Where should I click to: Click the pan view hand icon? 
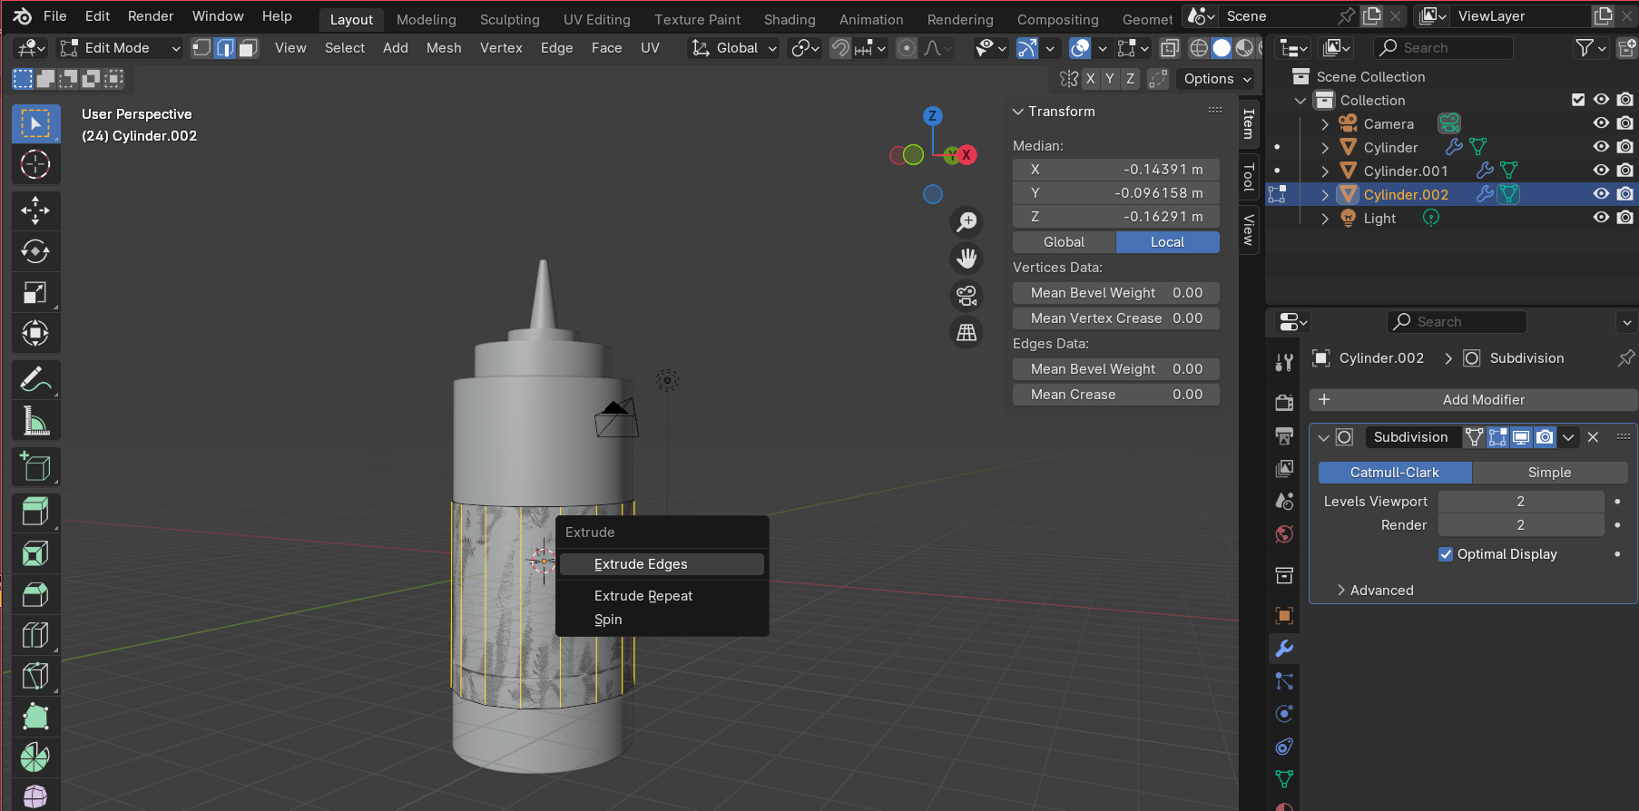coord(967,259)
